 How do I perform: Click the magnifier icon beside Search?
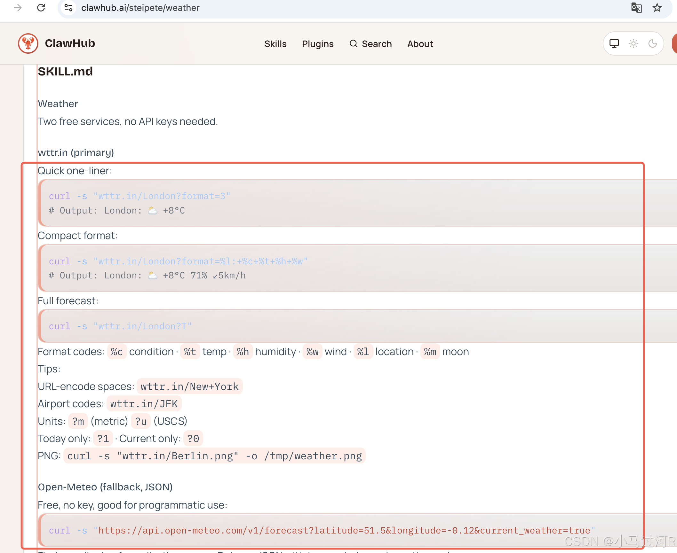[353, 43]
